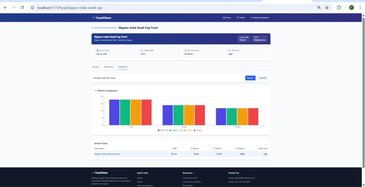Click the Profile text in navbar
Viewport: 365px width, 187px height.
point(242,18)
